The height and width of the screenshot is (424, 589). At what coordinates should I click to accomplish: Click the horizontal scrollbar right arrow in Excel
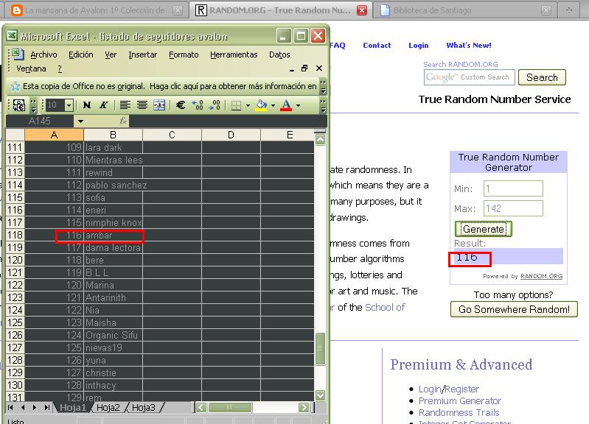click(x=304, y=408)
